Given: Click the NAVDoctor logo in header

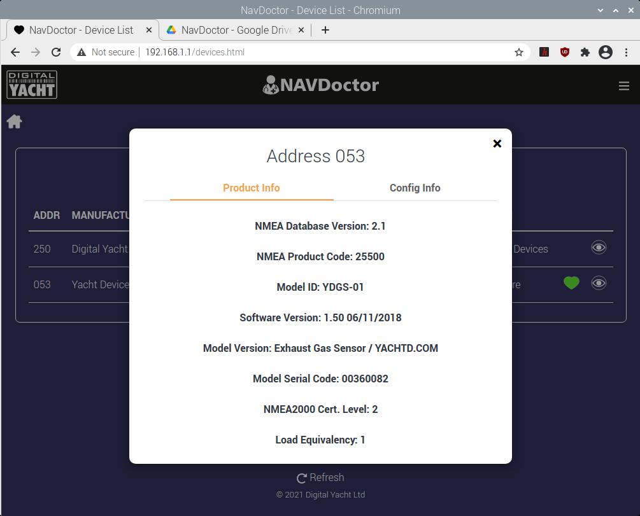Looking at the screenshot, I should pos(320,85).
